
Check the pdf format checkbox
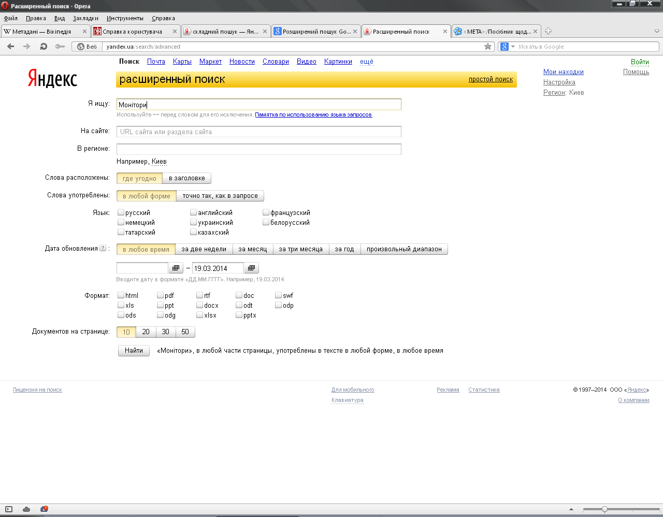tap(160, 295)
